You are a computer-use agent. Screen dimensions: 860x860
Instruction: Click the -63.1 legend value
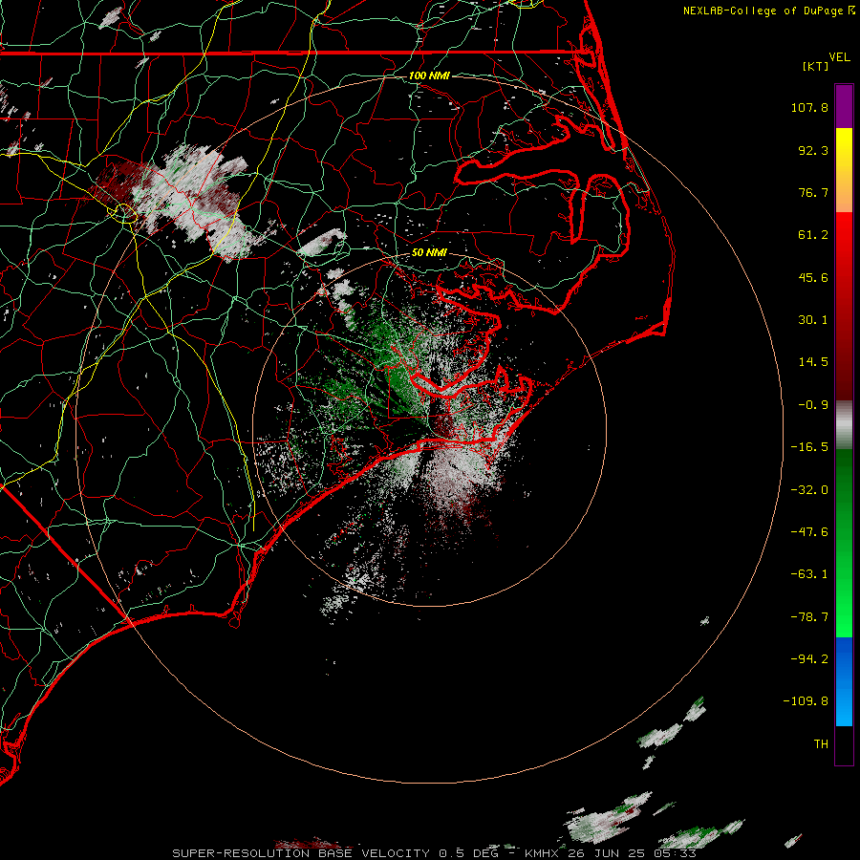pos(809,574)
